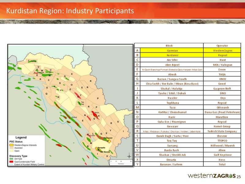The width and height of the screenshot is (245, 184).
Task: Click 'Qarah Dagh / Sarta / Rovi' cell
Action: [x=172, y=136]
